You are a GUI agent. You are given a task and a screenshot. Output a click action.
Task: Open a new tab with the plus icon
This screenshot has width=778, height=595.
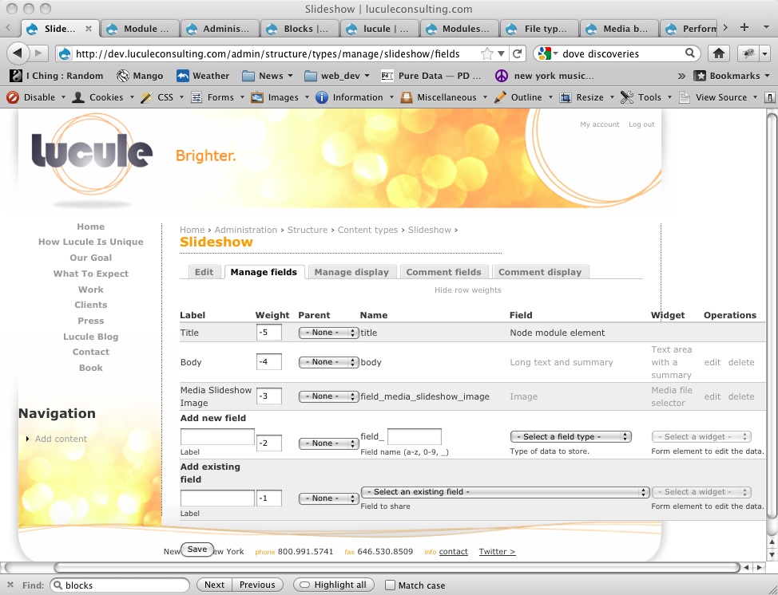[x=744, y=27]
